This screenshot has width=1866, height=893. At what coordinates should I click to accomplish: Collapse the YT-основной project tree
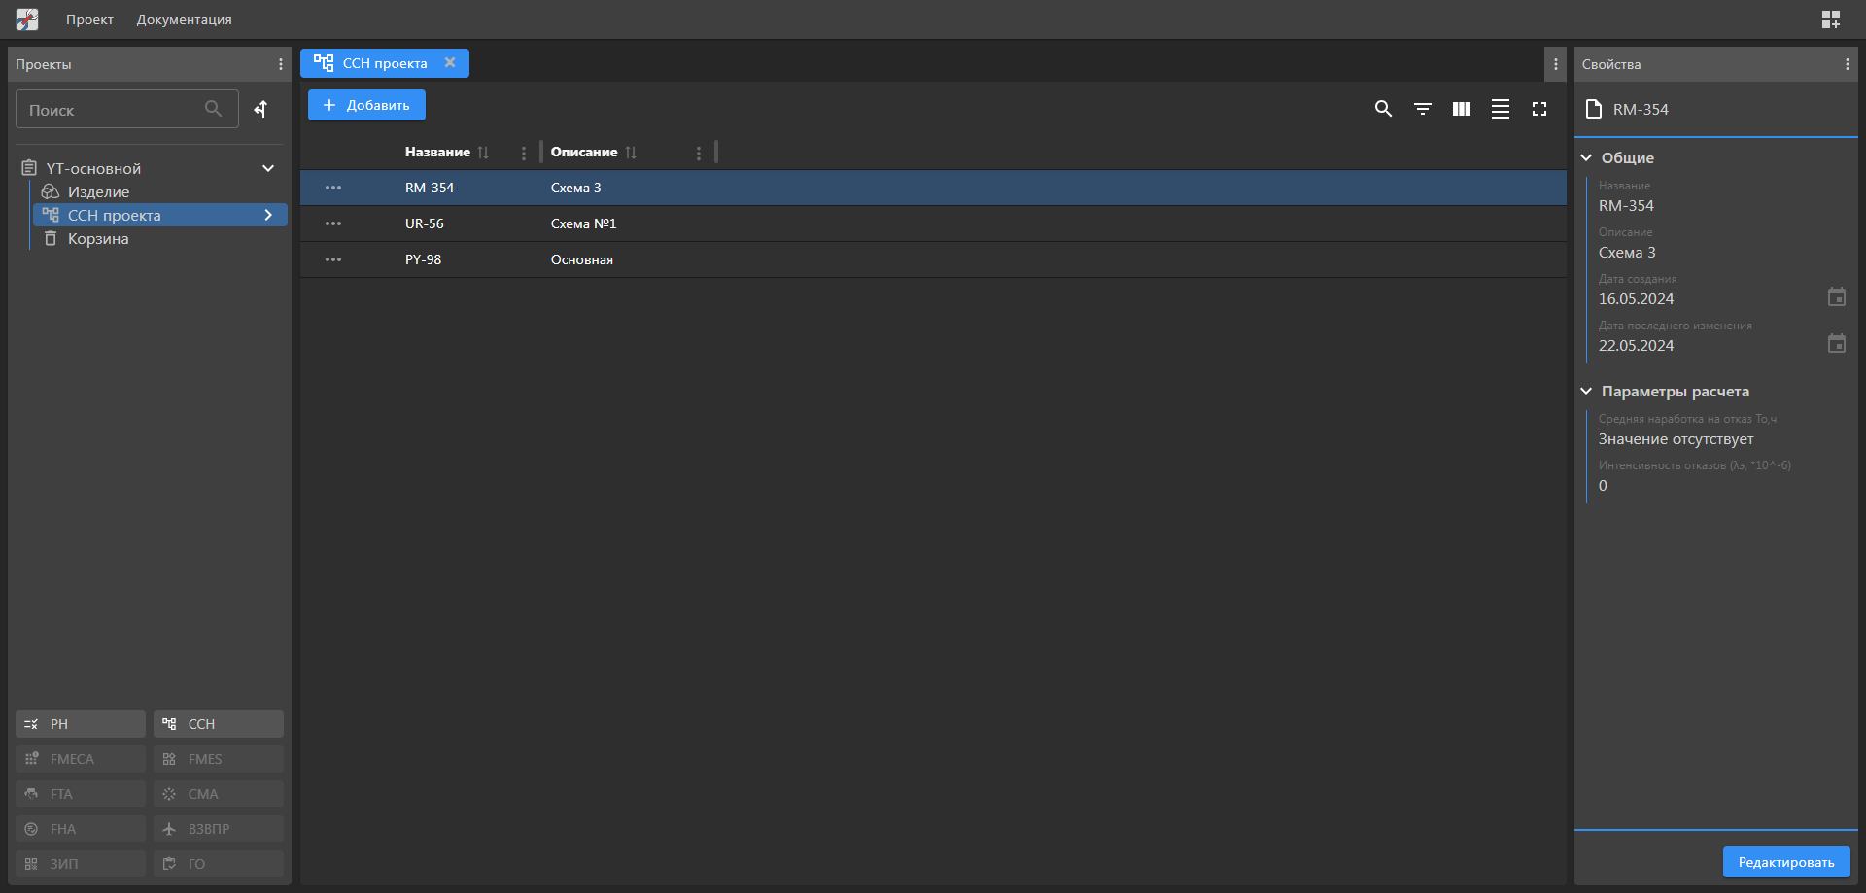point(268,168)
